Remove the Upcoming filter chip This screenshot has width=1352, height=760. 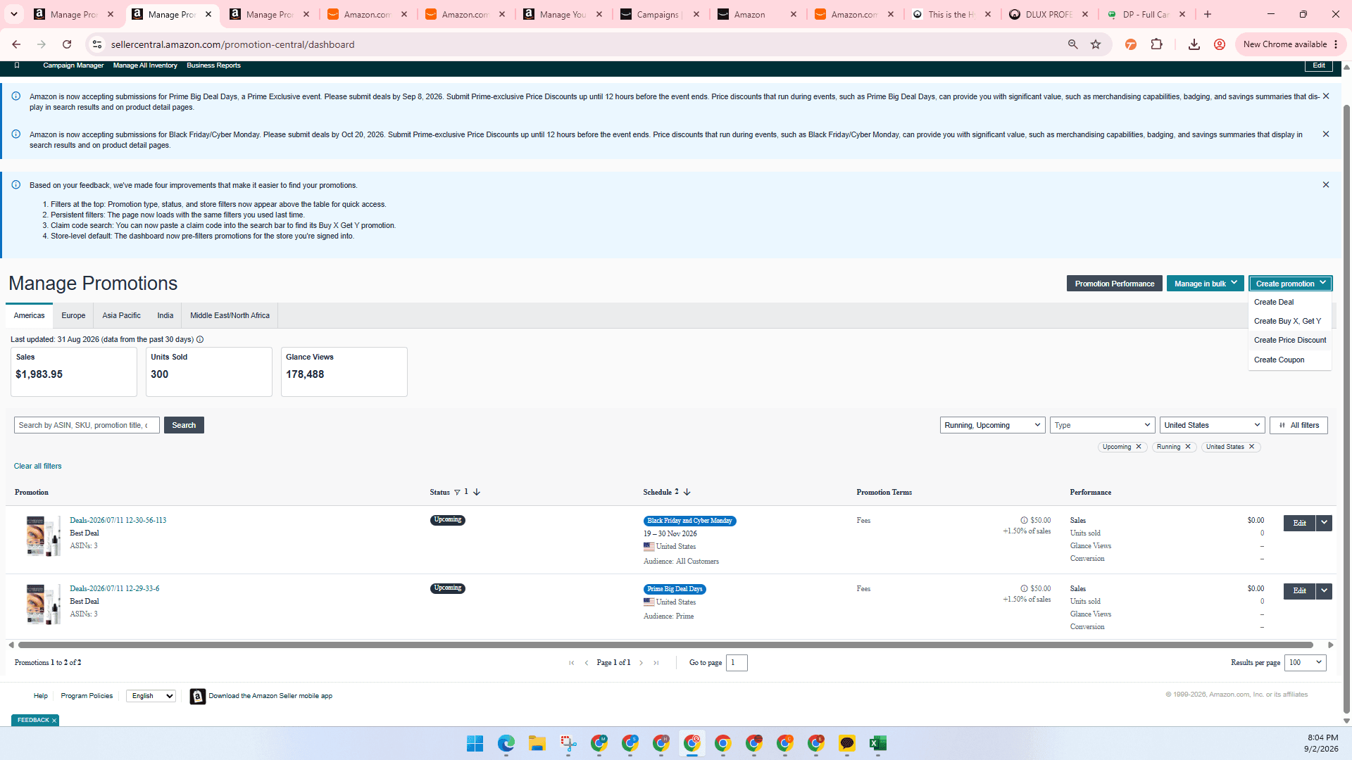1139,447
